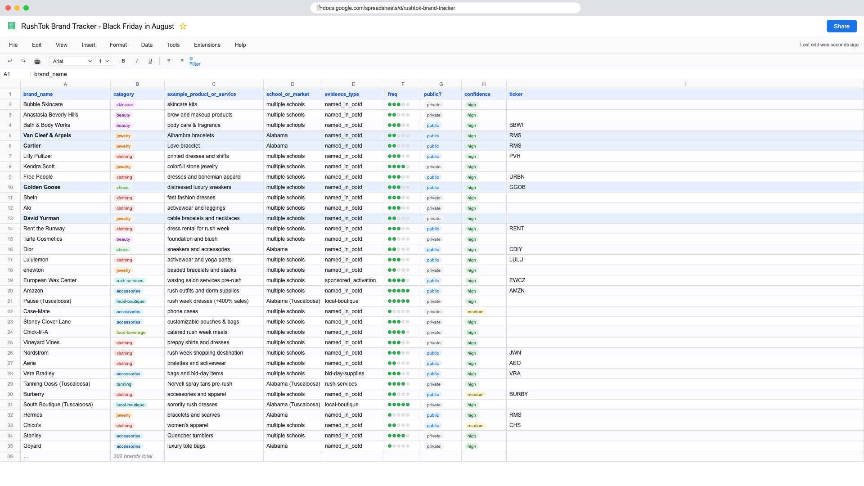Screen dimensions: 864x486
Task: Click the Goyard brand cell
Action: [65, 446]
